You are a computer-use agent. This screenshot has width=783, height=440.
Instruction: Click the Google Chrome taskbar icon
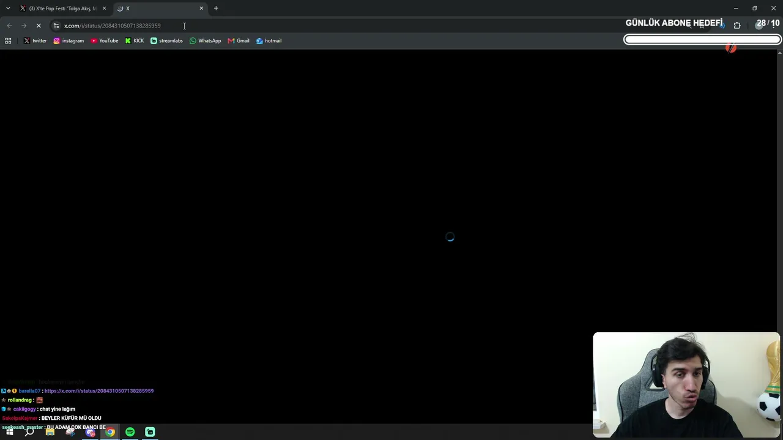click(110, 432)
